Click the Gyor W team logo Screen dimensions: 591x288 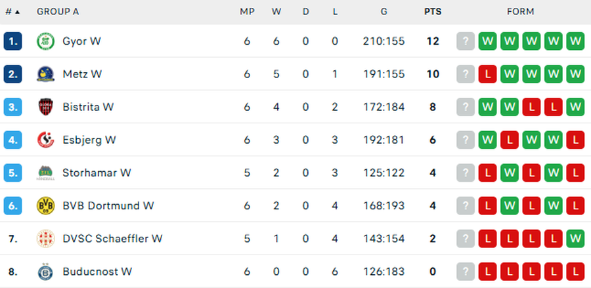tap(45, 41)
